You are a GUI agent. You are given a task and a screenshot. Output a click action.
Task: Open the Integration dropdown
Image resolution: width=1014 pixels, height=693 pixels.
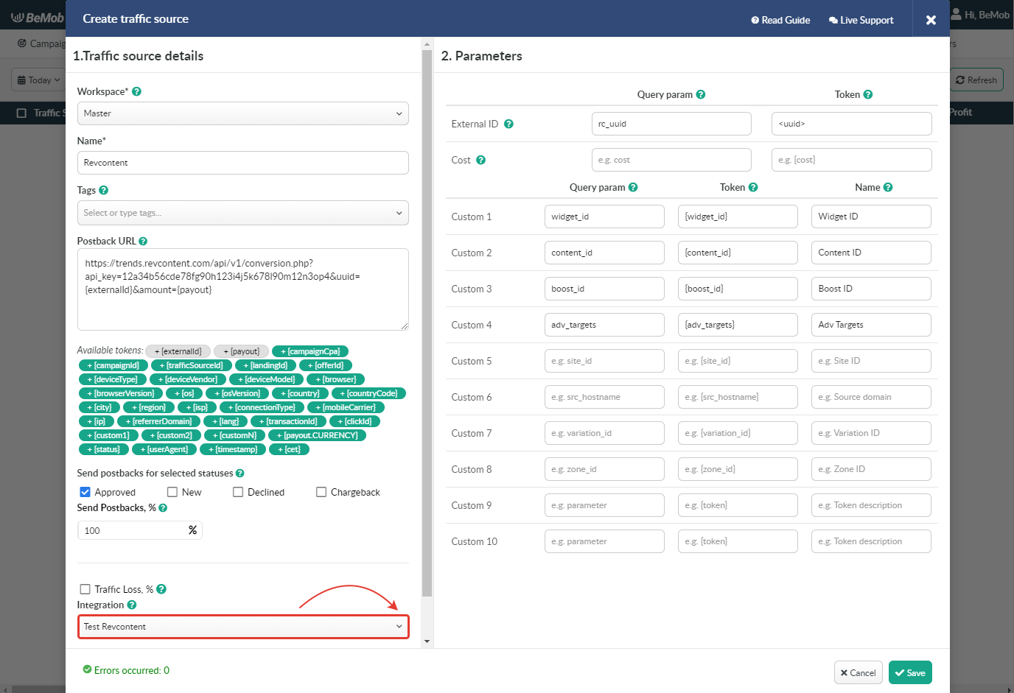pyautogui.click(x=243, y=627)
